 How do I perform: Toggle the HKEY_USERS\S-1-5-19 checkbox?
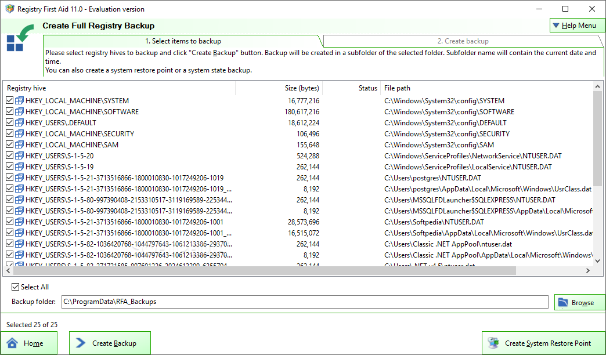10,166
